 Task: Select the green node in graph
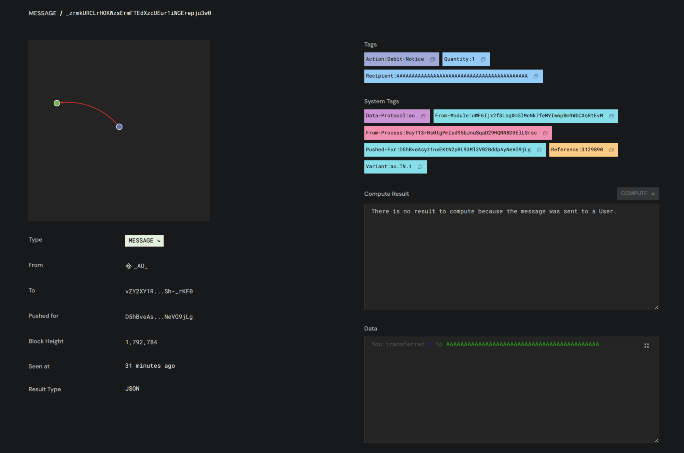click(57, 103)
